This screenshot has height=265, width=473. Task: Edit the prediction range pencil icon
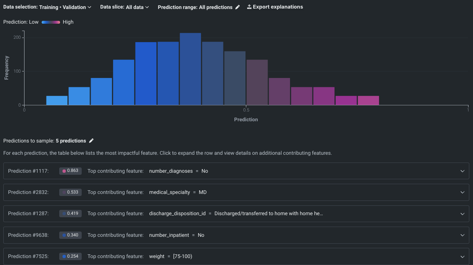(x=238, y=7)
